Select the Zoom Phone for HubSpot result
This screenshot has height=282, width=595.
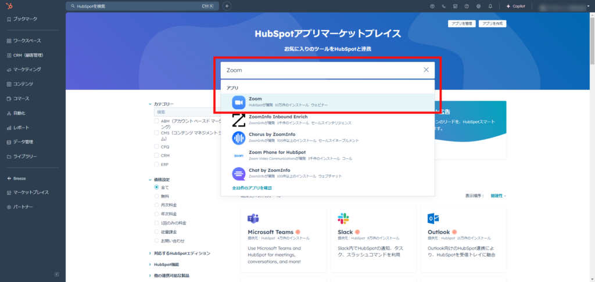pyautogui.click(x=328, y=155)
